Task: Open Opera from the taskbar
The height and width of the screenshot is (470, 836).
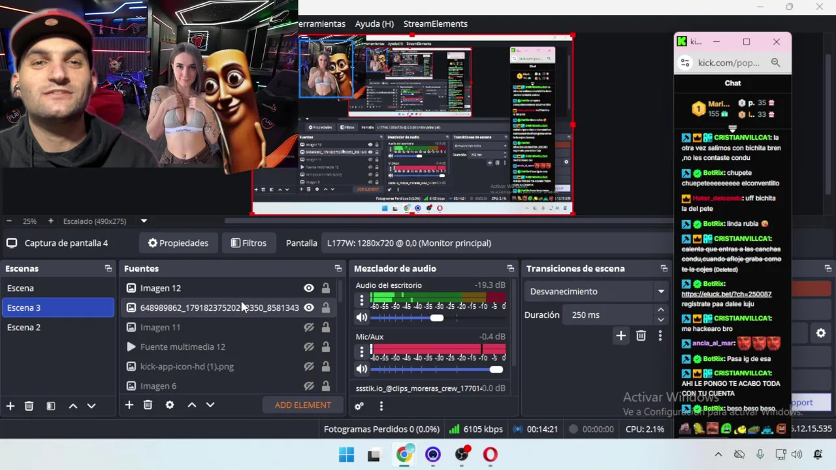Action: click(x=490, y=454)
